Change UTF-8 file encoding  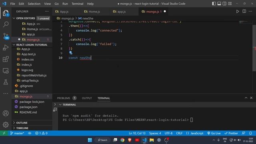[x=168, y=133]
